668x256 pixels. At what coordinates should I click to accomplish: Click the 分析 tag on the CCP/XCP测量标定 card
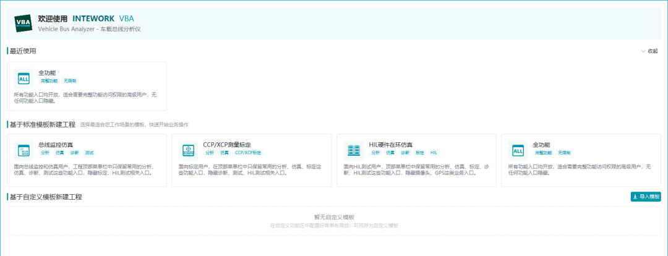tap(210, 153)
